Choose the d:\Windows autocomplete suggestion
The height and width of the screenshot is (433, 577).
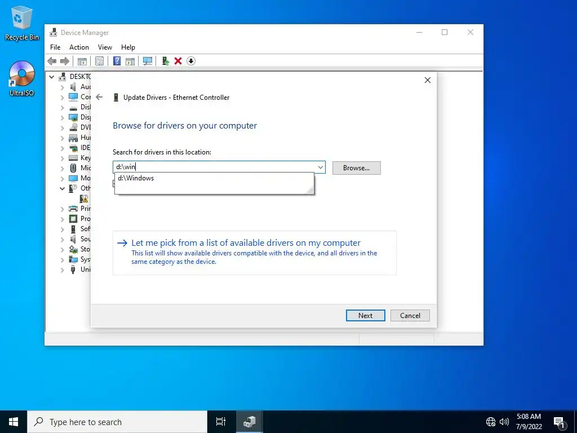214,178
